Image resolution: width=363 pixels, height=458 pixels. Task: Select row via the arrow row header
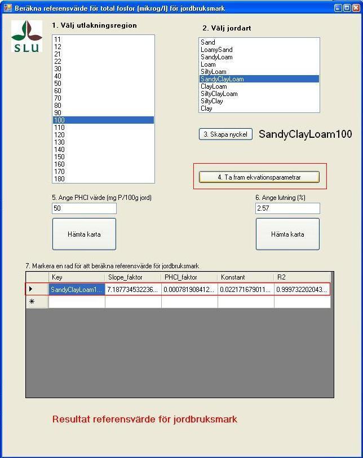tap(37, 289)
